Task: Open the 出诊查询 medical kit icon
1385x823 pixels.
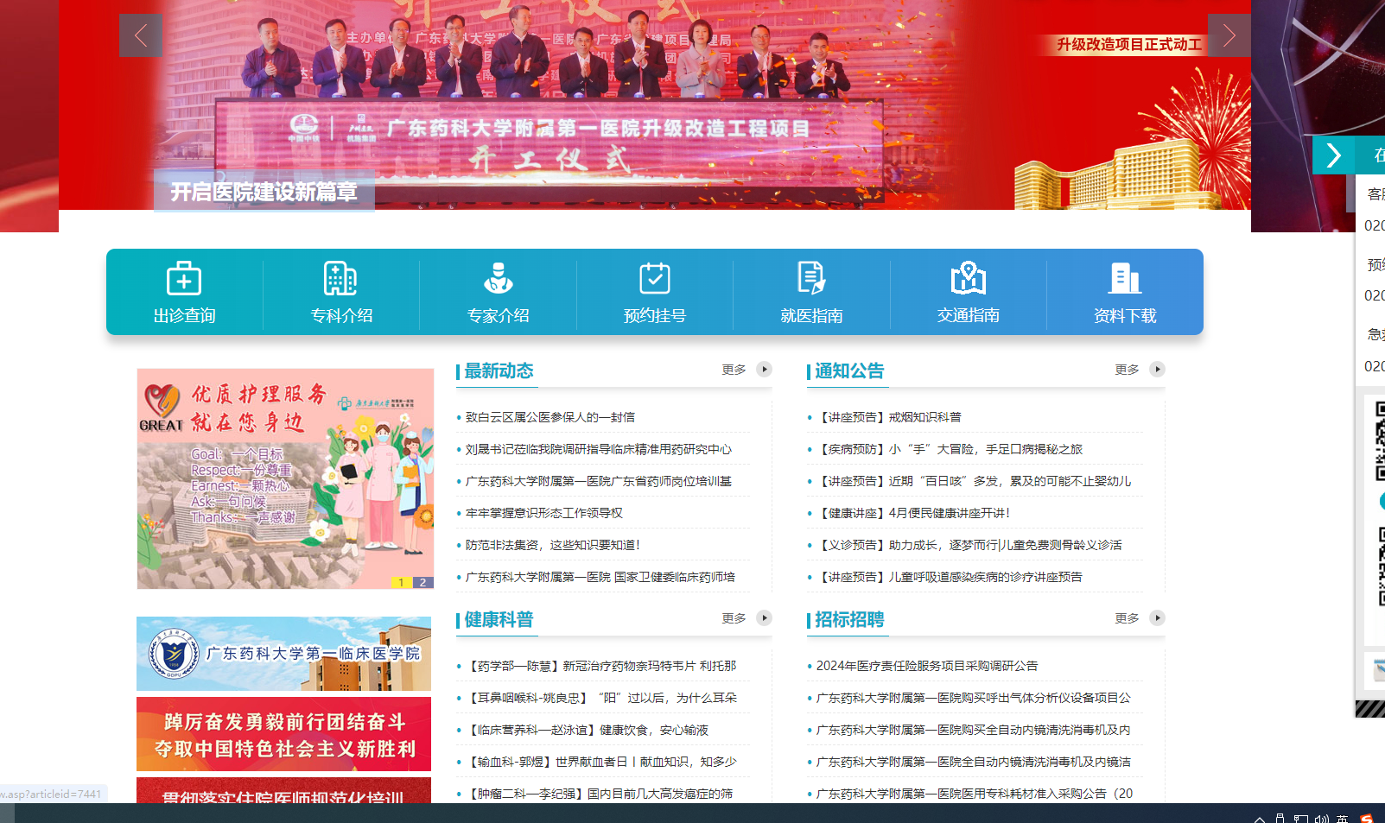Action: [184, 279]
